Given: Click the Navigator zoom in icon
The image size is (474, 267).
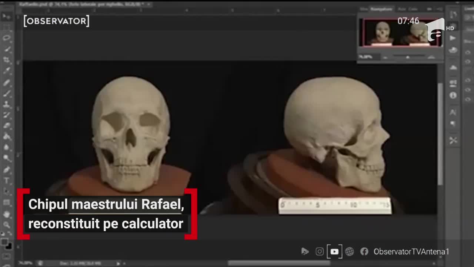Looking at the screenshot, I should 431,57.
